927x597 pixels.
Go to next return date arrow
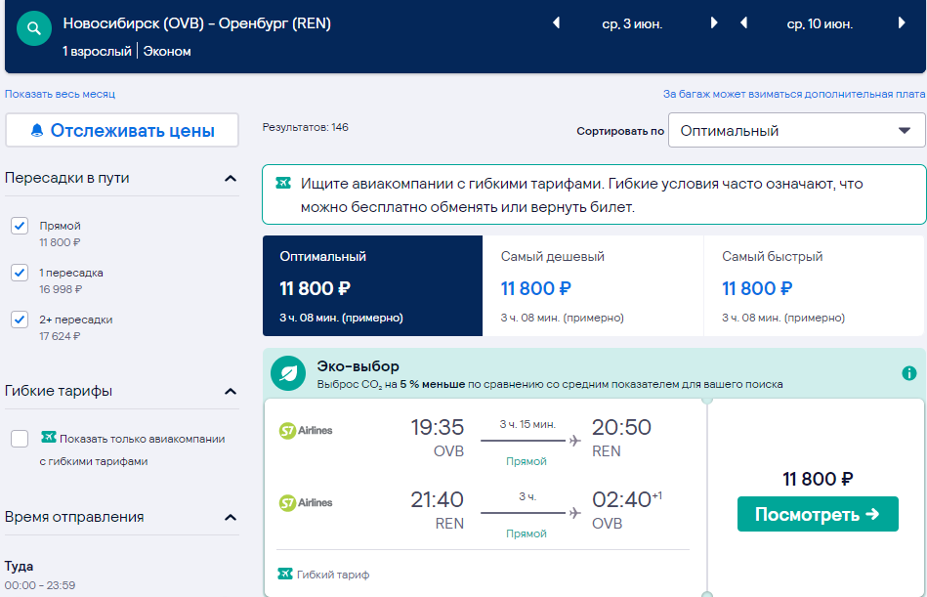click(902, 23)
